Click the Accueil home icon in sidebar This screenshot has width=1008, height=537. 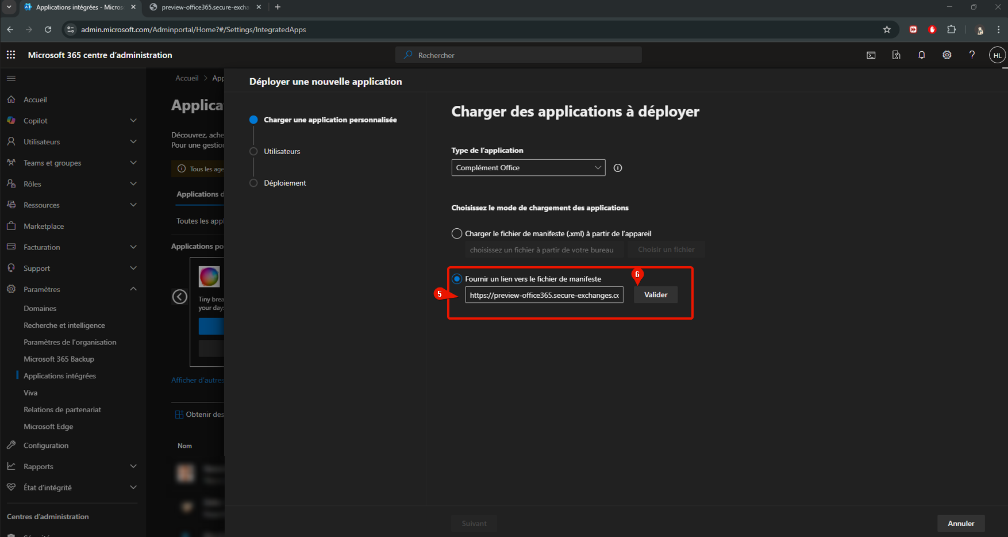pos(11,99)
